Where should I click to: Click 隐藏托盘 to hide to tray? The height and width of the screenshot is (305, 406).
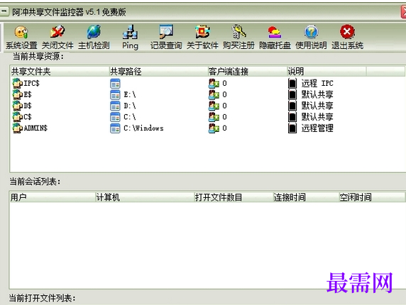pyautogui.click(x=275, y=38)
